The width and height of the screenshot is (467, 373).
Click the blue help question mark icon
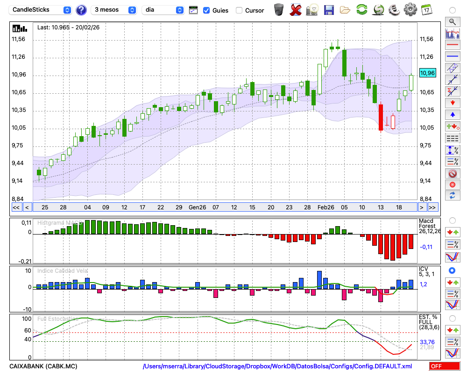coord(81,10)
